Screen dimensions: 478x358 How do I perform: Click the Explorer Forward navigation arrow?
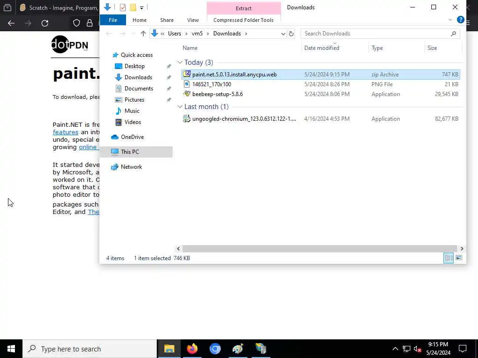point(122,34)
